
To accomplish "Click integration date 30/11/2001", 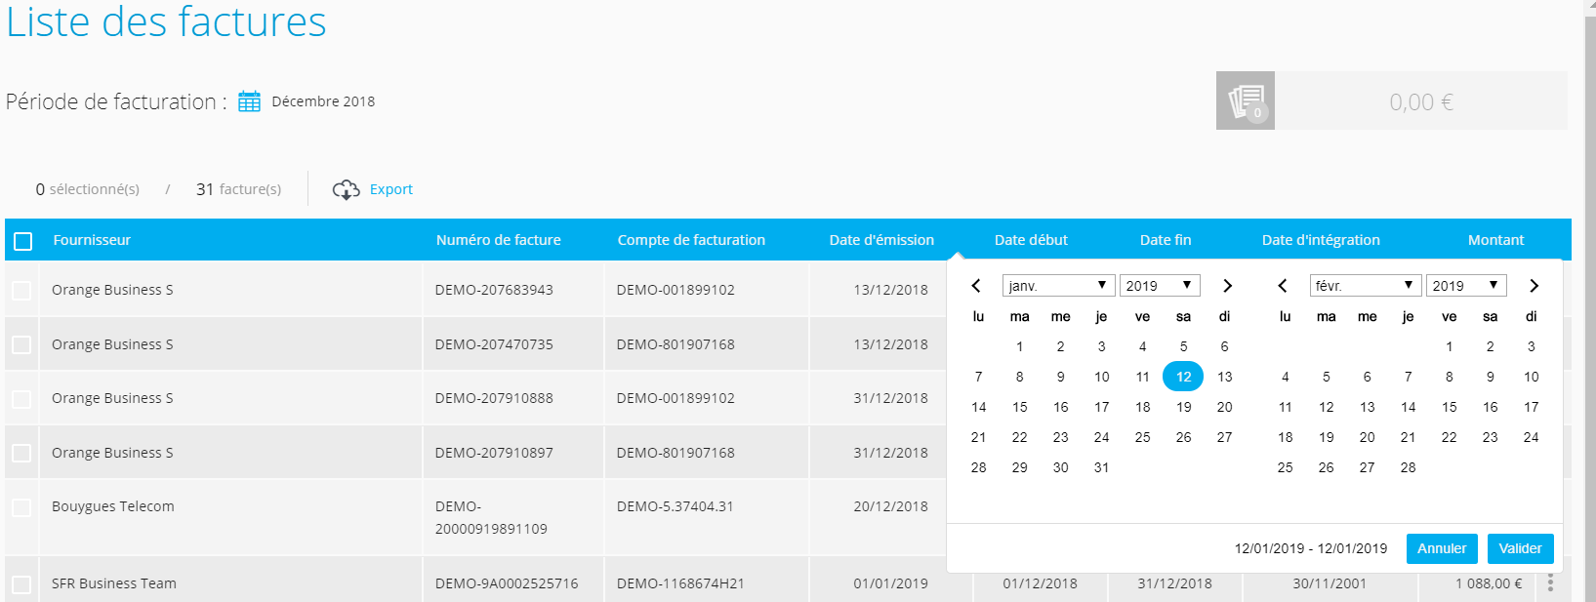I will [x=1330, y=583].
